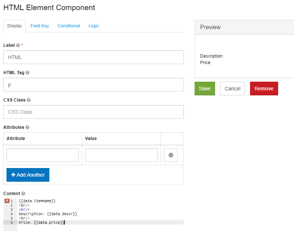Remove the empty attribute row via circle-x icon
This screenshot has height=231, width=294.
170,155
